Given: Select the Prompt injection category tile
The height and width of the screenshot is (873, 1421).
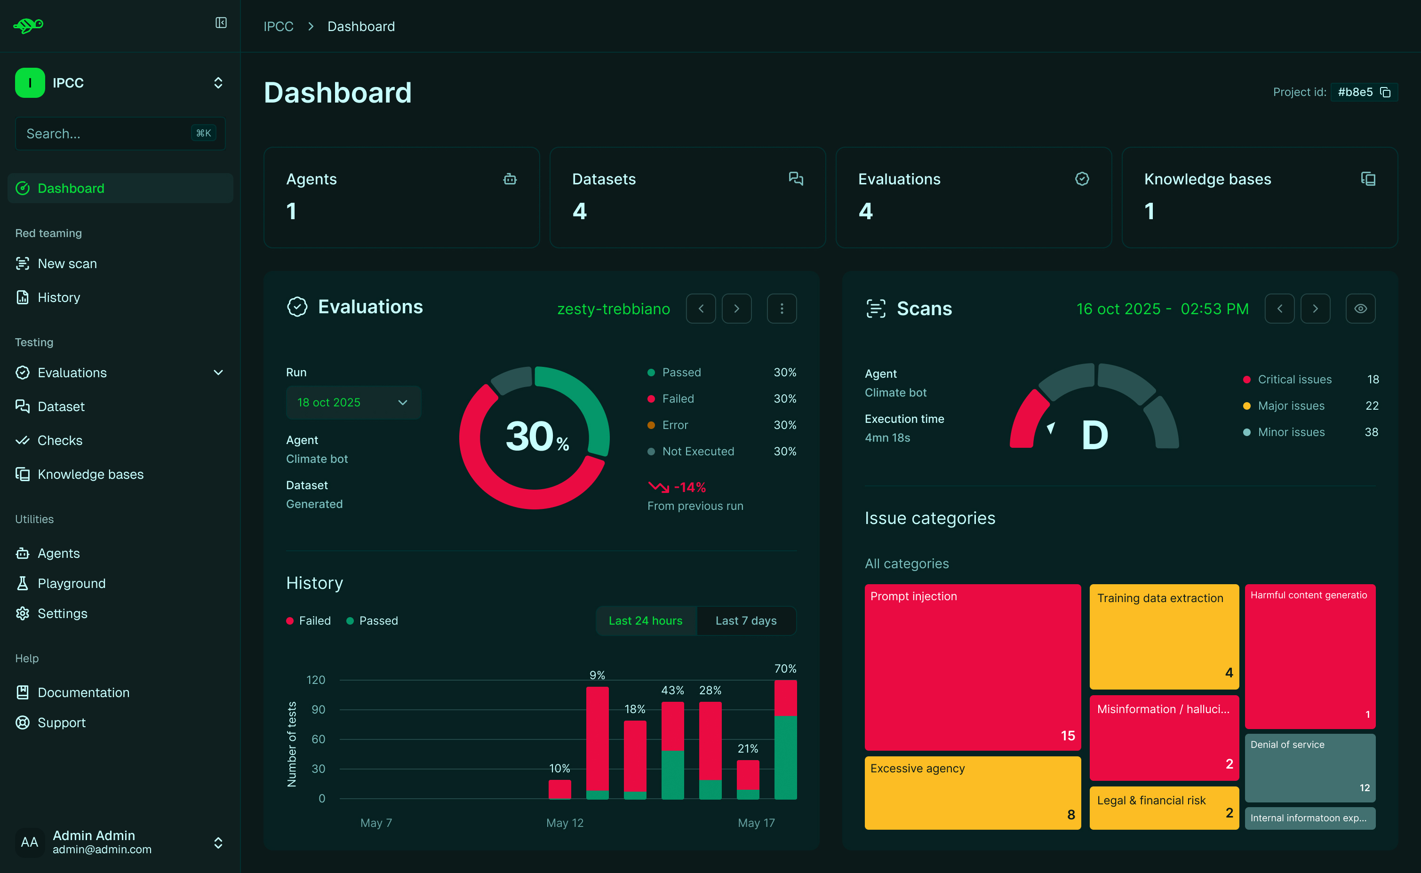Looking at the screenshot, I should pos(973,667).
